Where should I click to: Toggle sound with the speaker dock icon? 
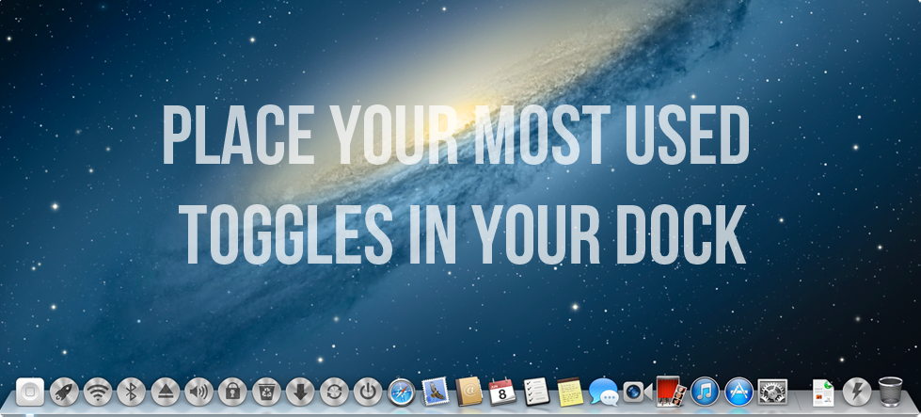(198, 392)
